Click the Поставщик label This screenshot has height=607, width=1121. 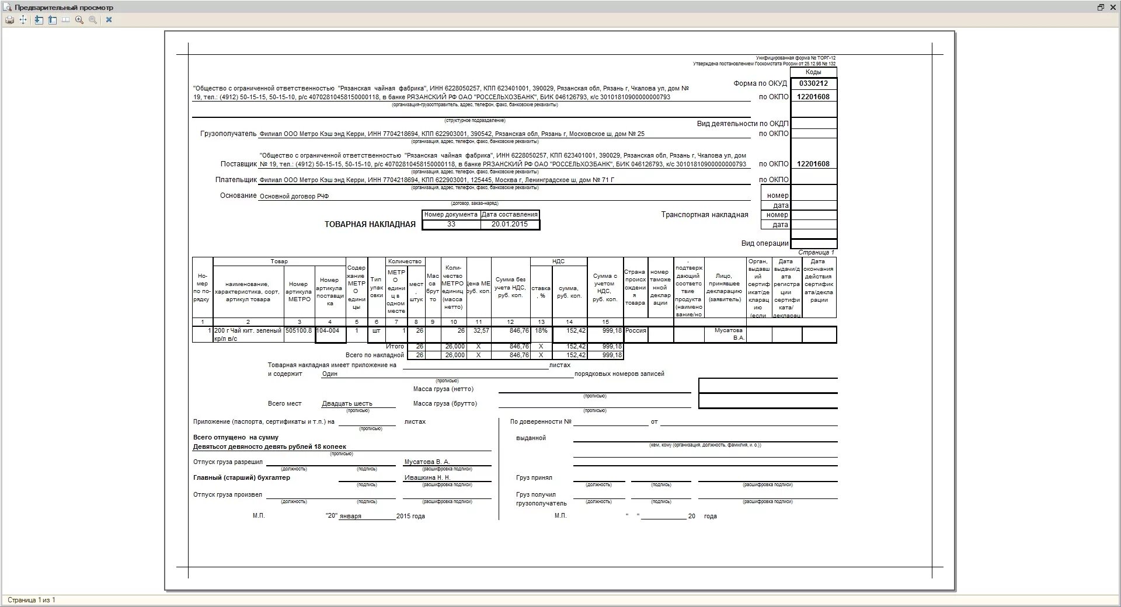pos(239,164)
